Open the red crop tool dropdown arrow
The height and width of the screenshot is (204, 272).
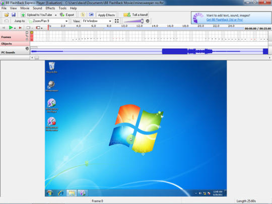coord(42,28)
